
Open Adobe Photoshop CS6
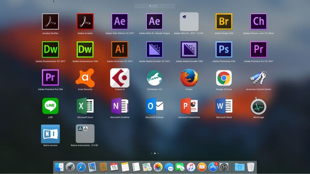[x=224, y=50]
